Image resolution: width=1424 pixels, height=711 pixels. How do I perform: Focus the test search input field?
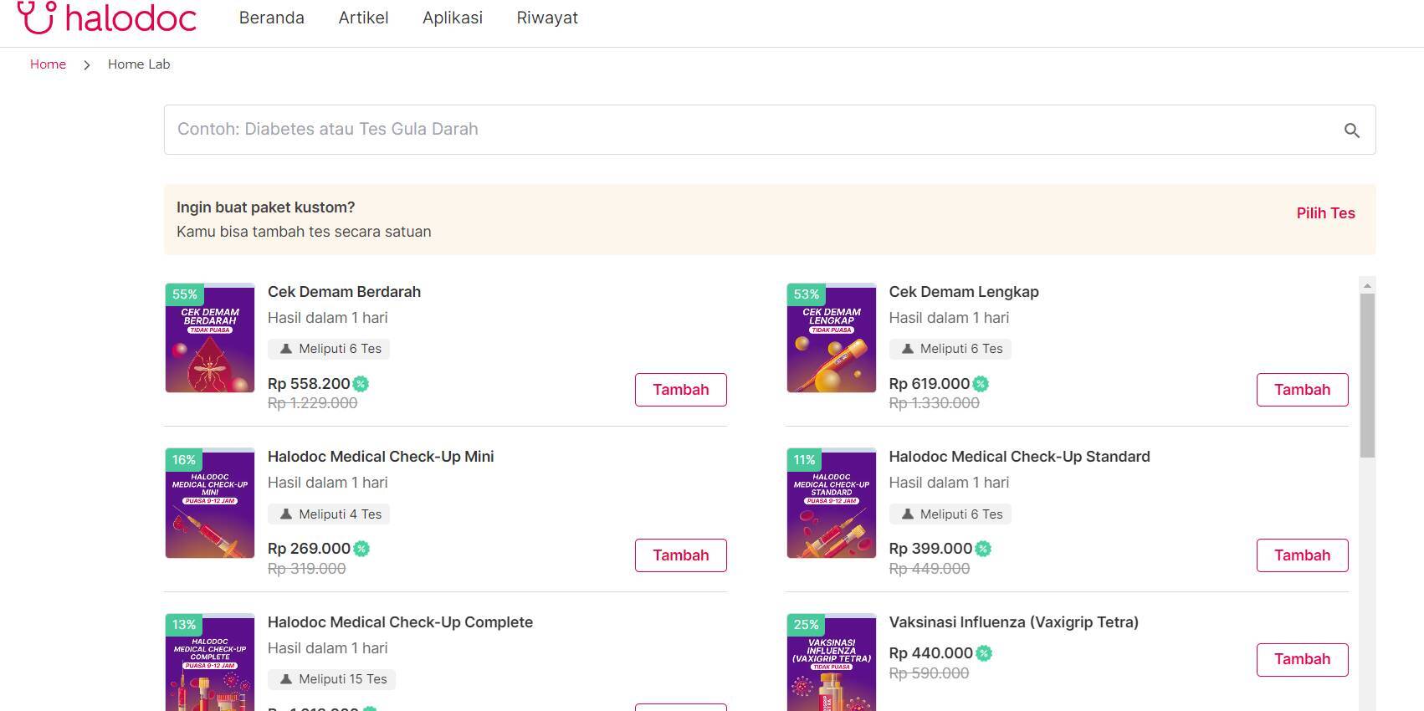point(745,130)
